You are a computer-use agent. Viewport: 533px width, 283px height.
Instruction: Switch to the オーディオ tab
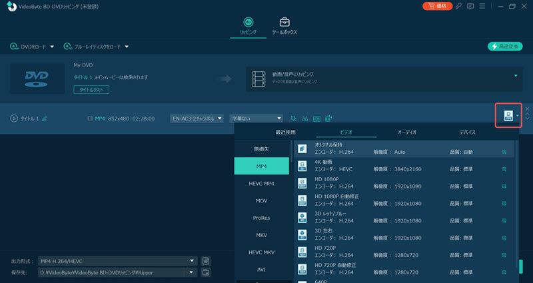click(x=406, y=132)
